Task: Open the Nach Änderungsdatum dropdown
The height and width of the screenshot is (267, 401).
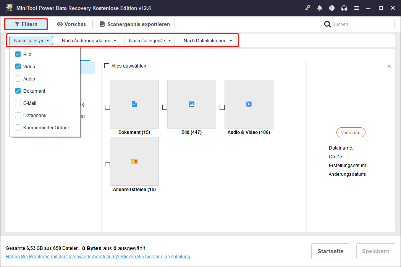Action: pyautogui.click(x=89, y=41)
